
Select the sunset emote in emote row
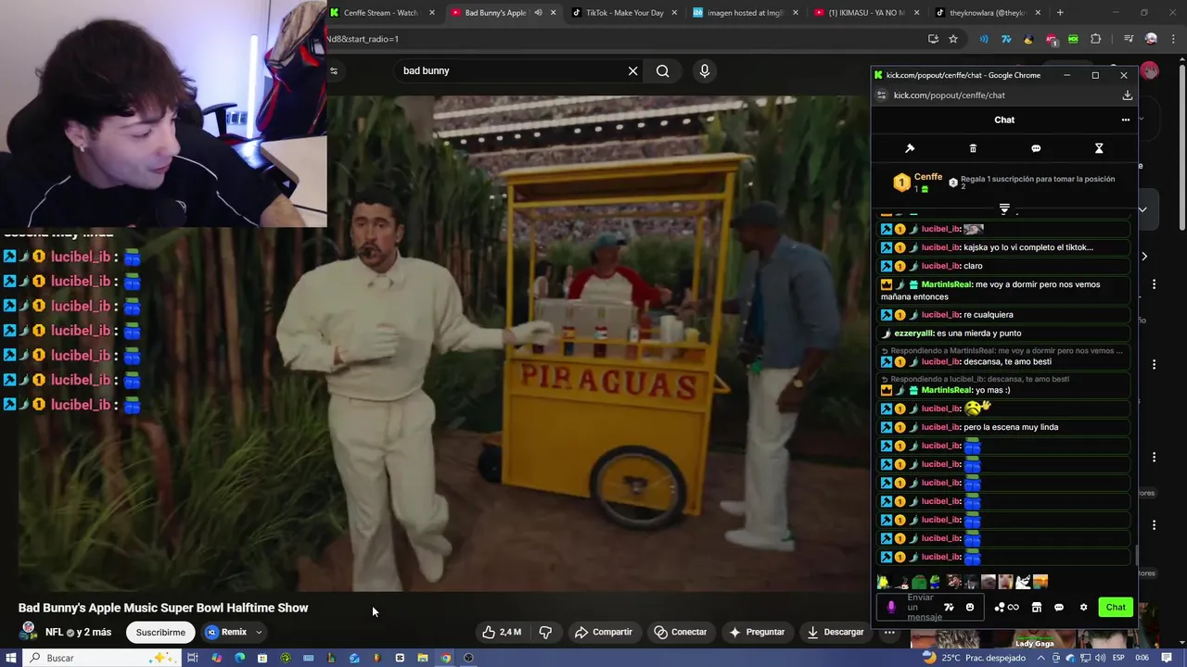tap(1040, 582)
